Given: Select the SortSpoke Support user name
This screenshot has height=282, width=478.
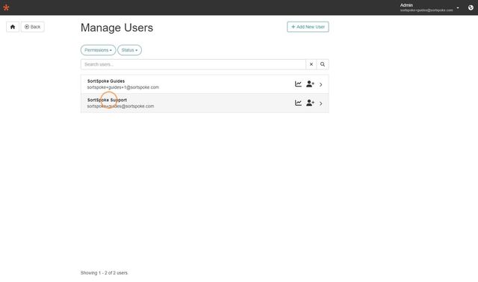Looking at the screenshot, I should 107,100.
